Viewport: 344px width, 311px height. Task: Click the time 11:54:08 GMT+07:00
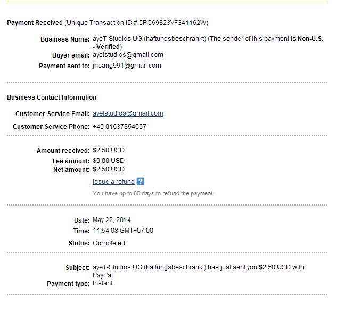pyautogui.click(x=122, y=231)
